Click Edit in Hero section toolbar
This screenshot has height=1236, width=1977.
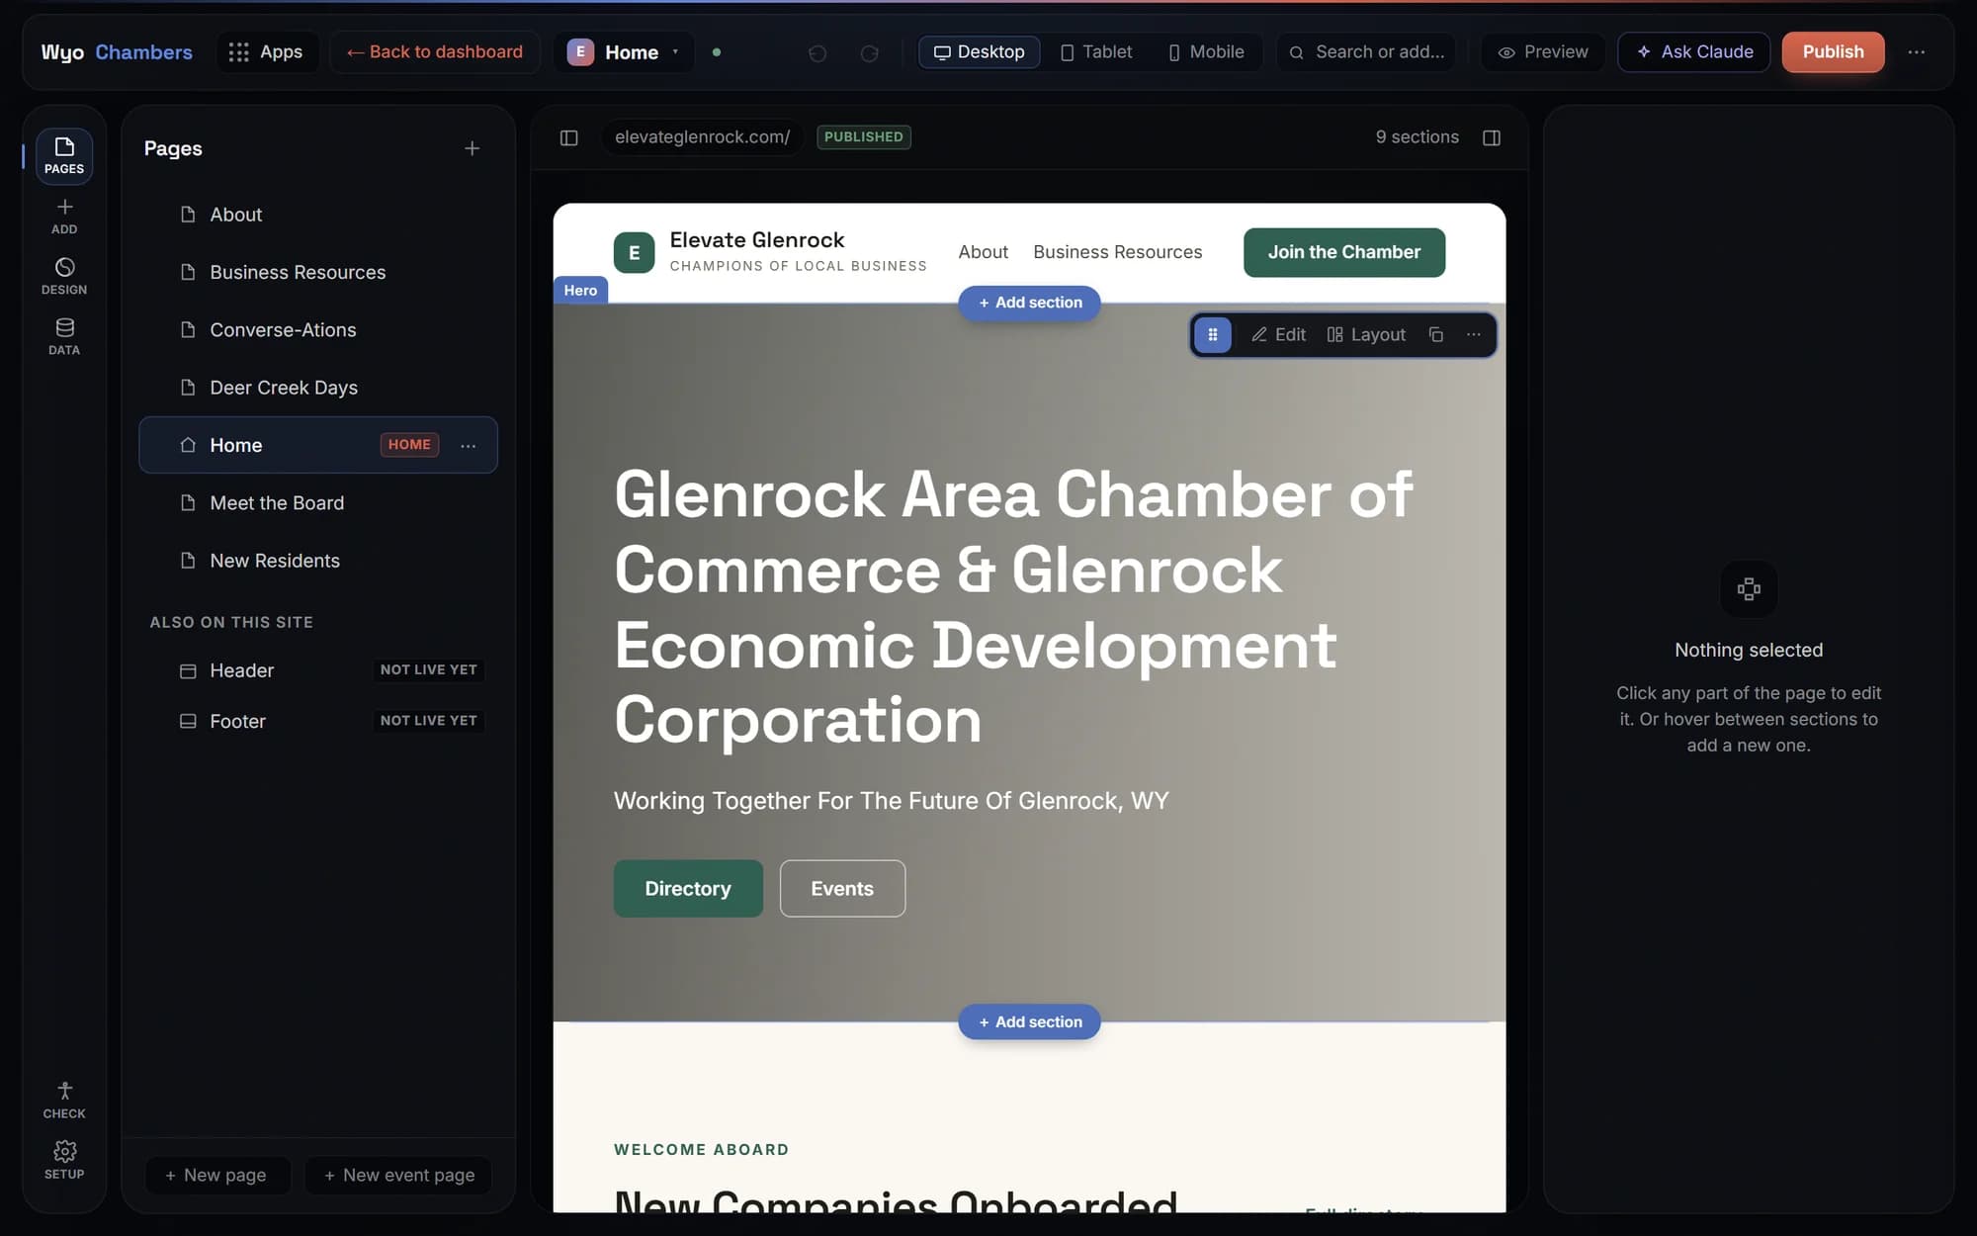(1278, 335)
